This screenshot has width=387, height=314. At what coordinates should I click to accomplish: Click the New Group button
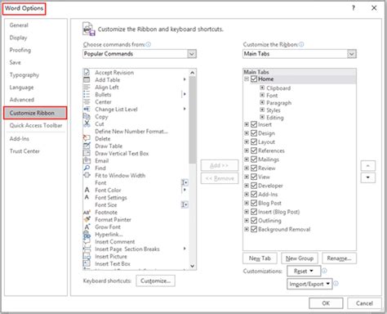click(300, 258)
